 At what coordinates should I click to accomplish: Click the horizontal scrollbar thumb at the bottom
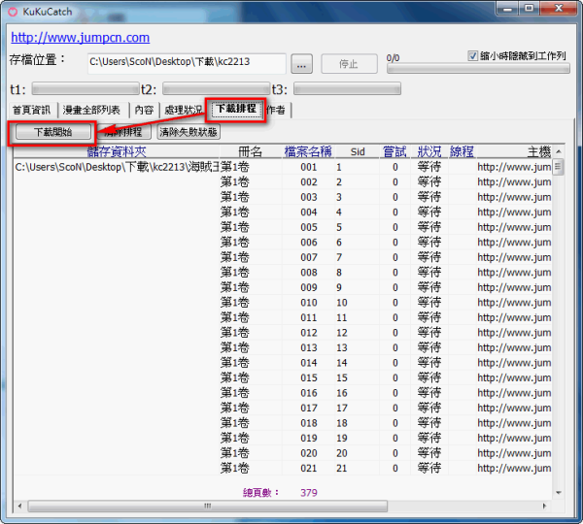[204, 506]
